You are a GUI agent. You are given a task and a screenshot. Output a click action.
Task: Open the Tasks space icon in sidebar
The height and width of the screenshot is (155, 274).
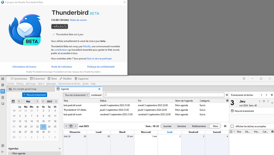[3, 97]
